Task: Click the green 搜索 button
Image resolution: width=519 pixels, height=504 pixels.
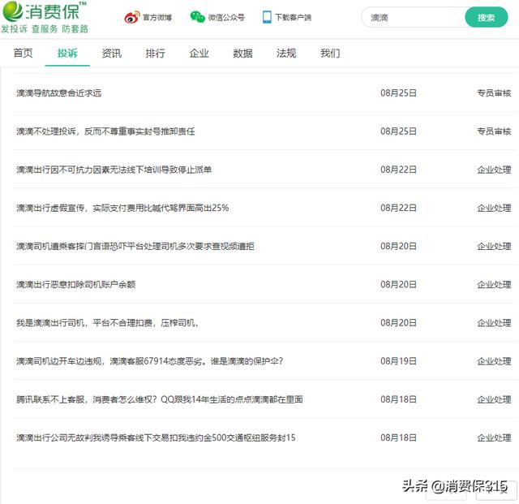Action: pyautogui.click(x=486, y=17)
